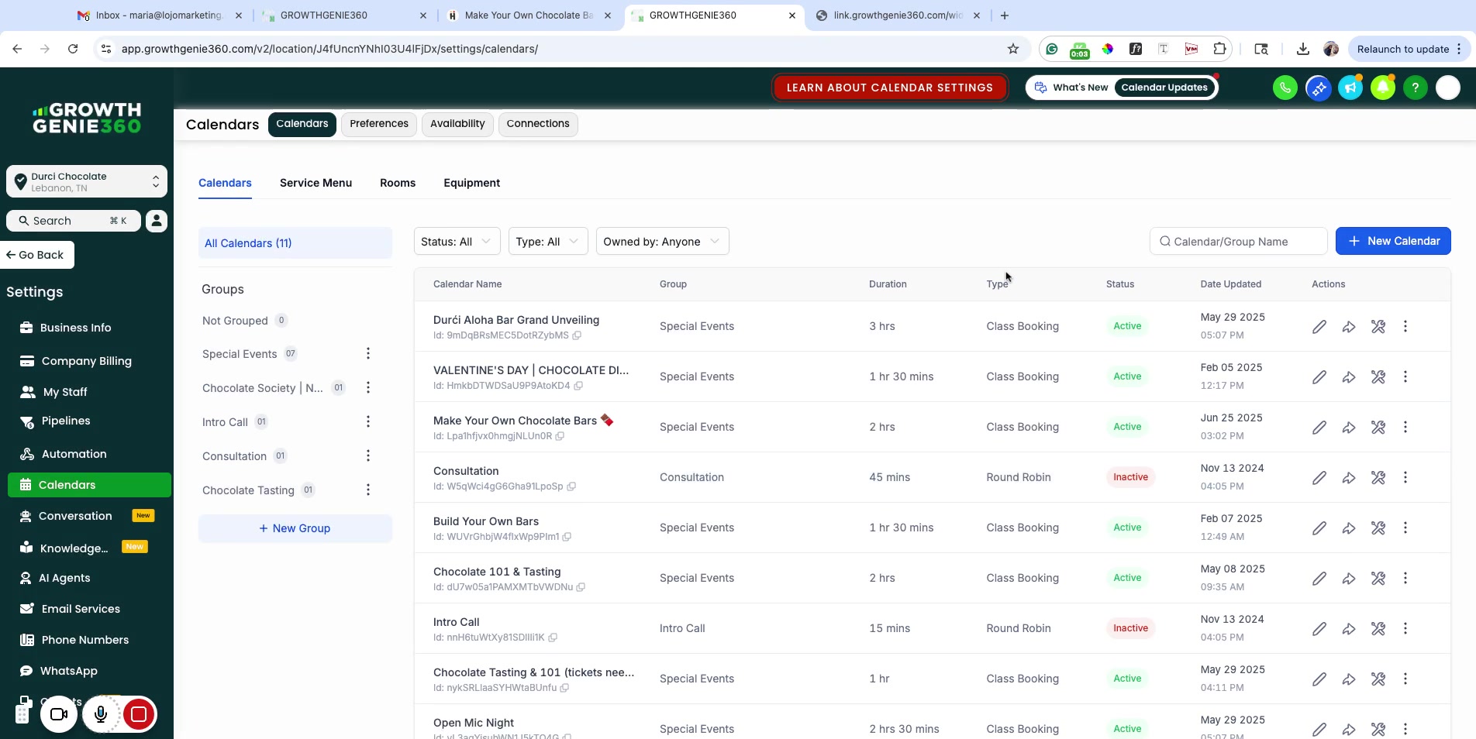Switch to the Service Menu tab

click(x=316, y=184)
